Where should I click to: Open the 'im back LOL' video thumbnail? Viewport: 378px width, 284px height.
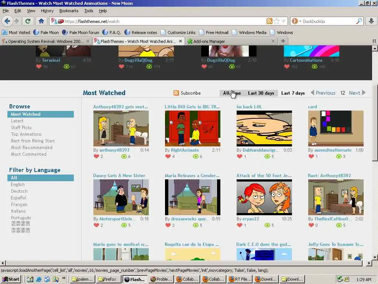(264, 128)
